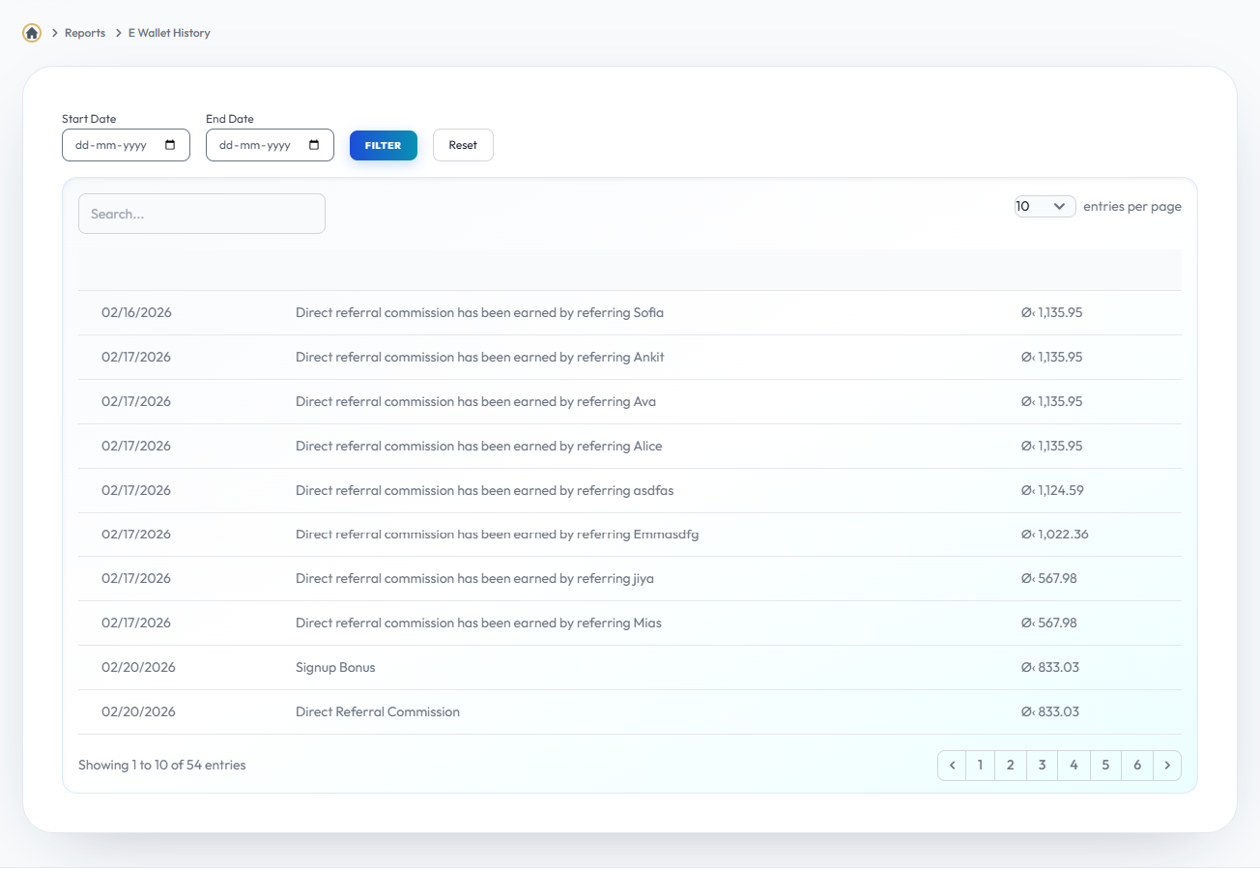Click the date in the Emmasdfg row

click(x=136, y=535)
